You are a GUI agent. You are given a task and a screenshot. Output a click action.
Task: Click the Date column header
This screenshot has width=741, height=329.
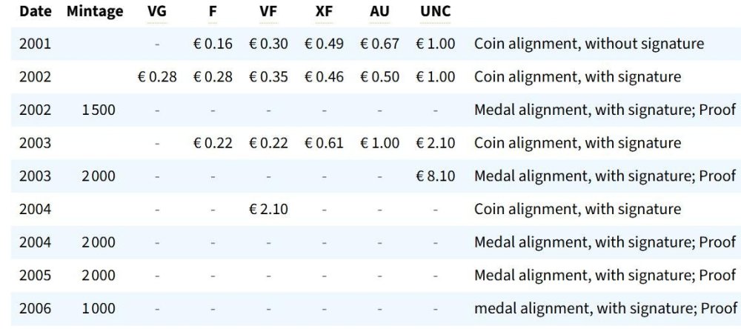pyautogui.click(x=35, y=12)
